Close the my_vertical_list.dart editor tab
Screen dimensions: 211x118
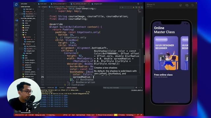pyautogui.click(x=89, y=4)
